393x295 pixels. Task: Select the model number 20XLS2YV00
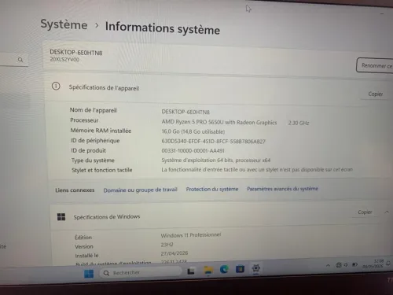point(64,60)
